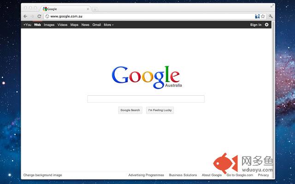Go to Images in Google bar
Viewport: 295px width, 184px height.
[x=49, y=24]
